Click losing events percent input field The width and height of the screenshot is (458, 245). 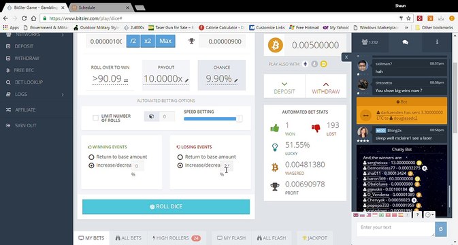click(x=227, y=166)
